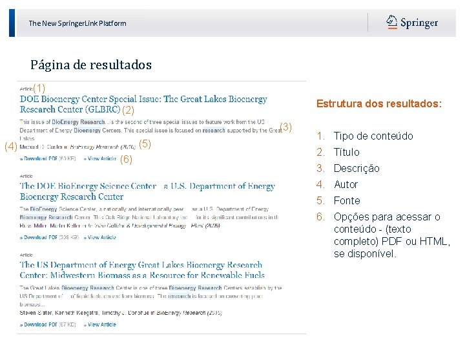View Article for the BioEnergy Science Center result
This screenshot has height=349, width=465.
(100, 237)
